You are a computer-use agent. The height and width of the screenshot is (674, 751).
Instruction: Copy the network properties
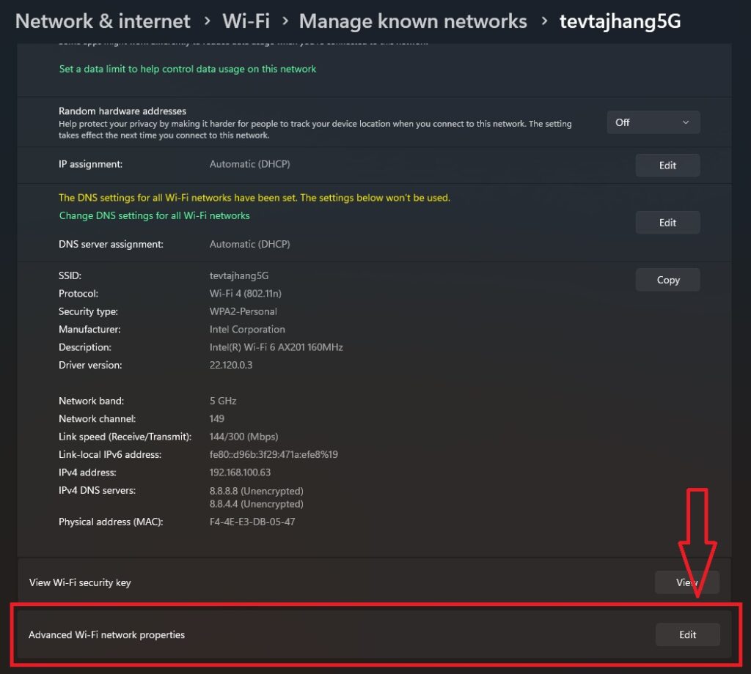coord(667,280)
